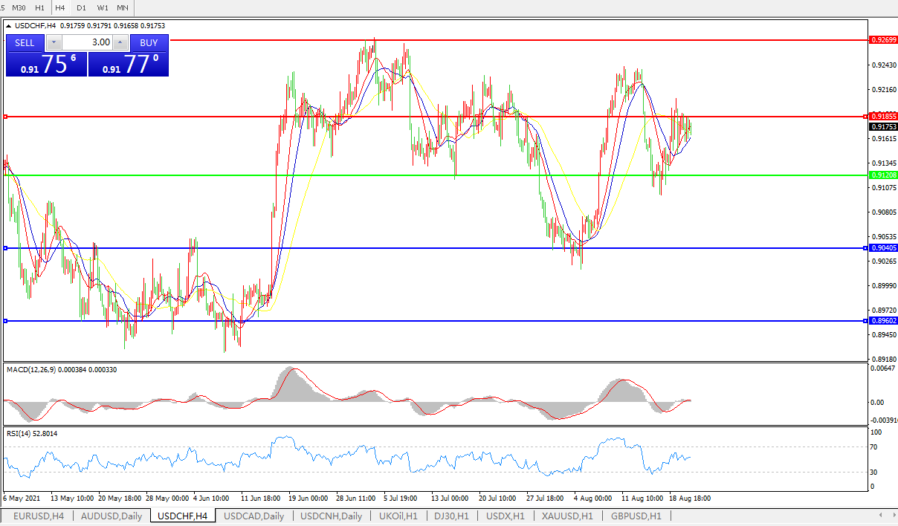Switch to the M30 timeframe
Viewport: 898px width, 526px height.
19,7
